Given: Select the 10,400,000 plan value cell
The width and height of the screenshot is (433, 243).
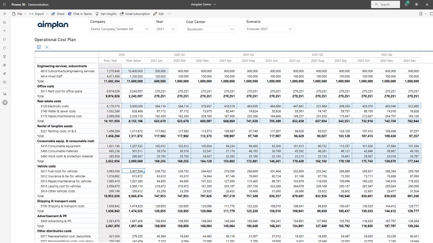Looking at the screenshot, I should pos(133,71).
